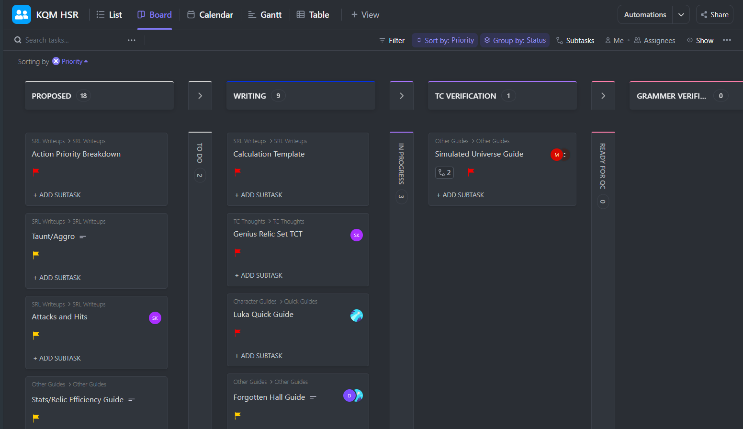Click the red priority flag on Calculation Template
This screenshot has width=743, height=429.
pyautogui.click(x=237, y=172)
